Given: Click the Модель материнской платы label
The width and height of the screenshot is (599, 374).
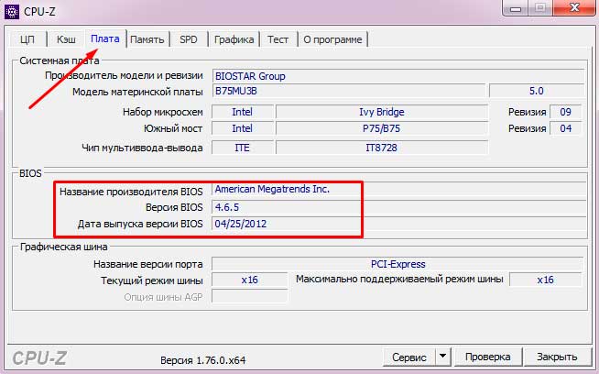Looking at the screenshot, I should (137, 92).
